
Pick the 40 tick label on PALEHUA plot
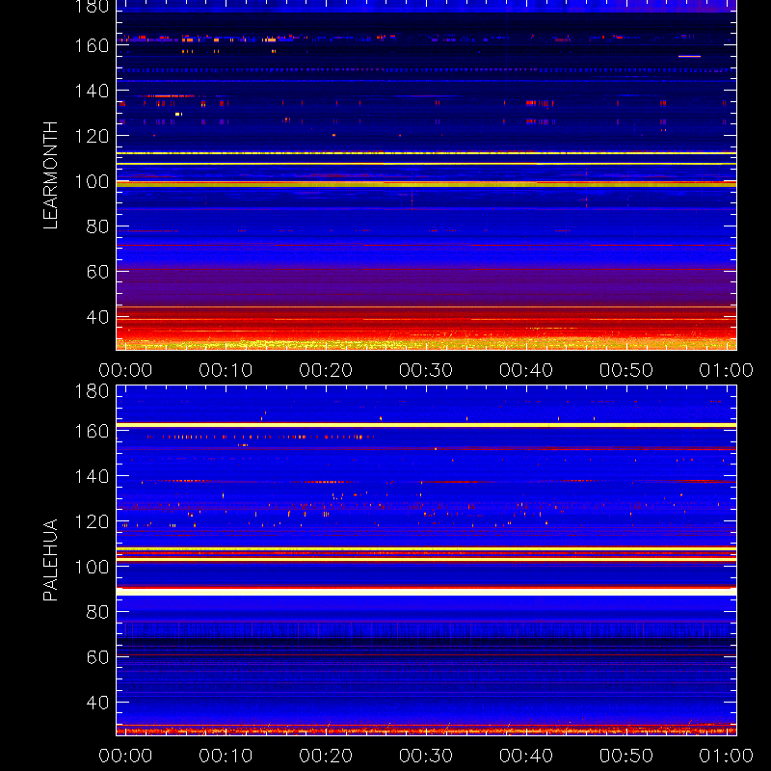coord(97,703)
